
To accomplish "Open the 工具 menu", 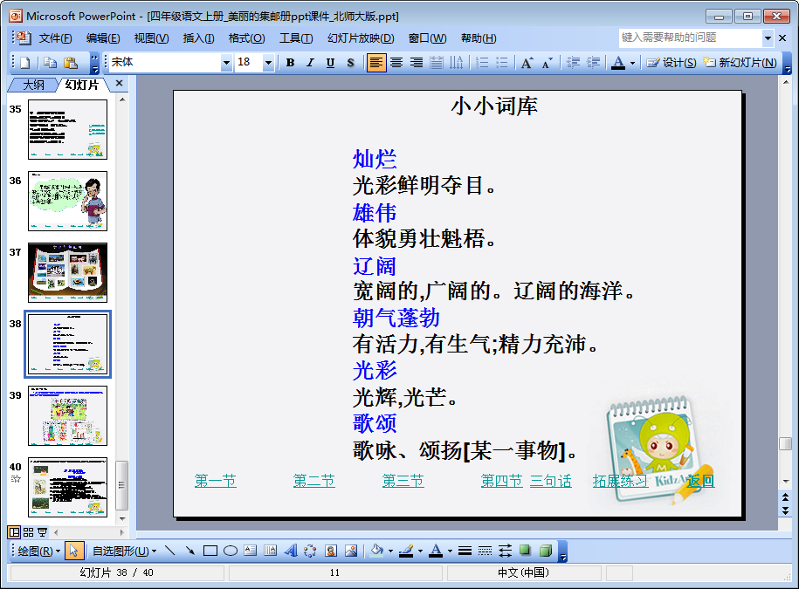I will click(x=296, y=38).
